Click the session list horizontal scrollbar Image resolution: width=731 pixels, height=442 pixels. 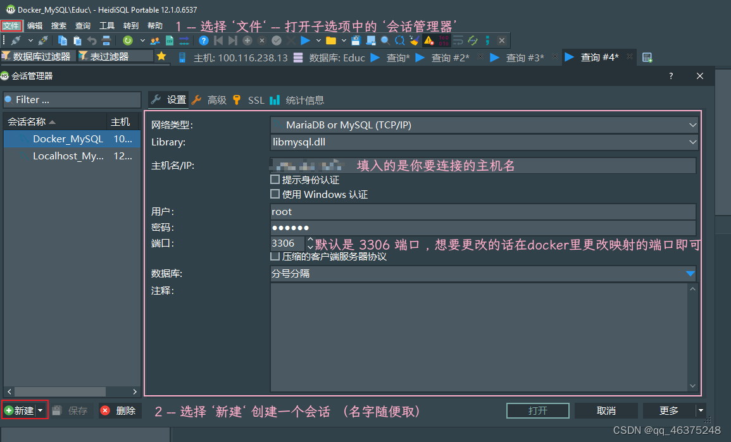pyautogui.click(x=60, y=391)
